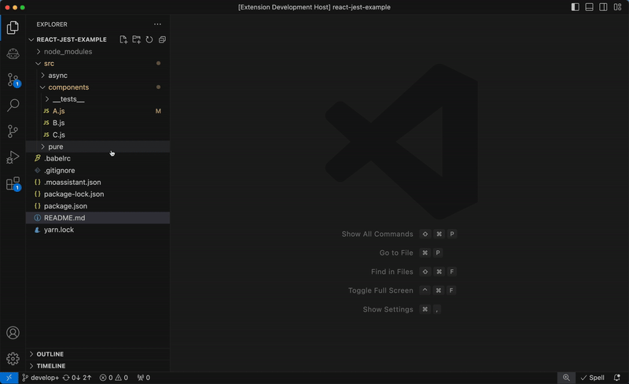The image size is (629, 384).
Task: Click New Folder icon in Explorer header
Action: [136, 39]
